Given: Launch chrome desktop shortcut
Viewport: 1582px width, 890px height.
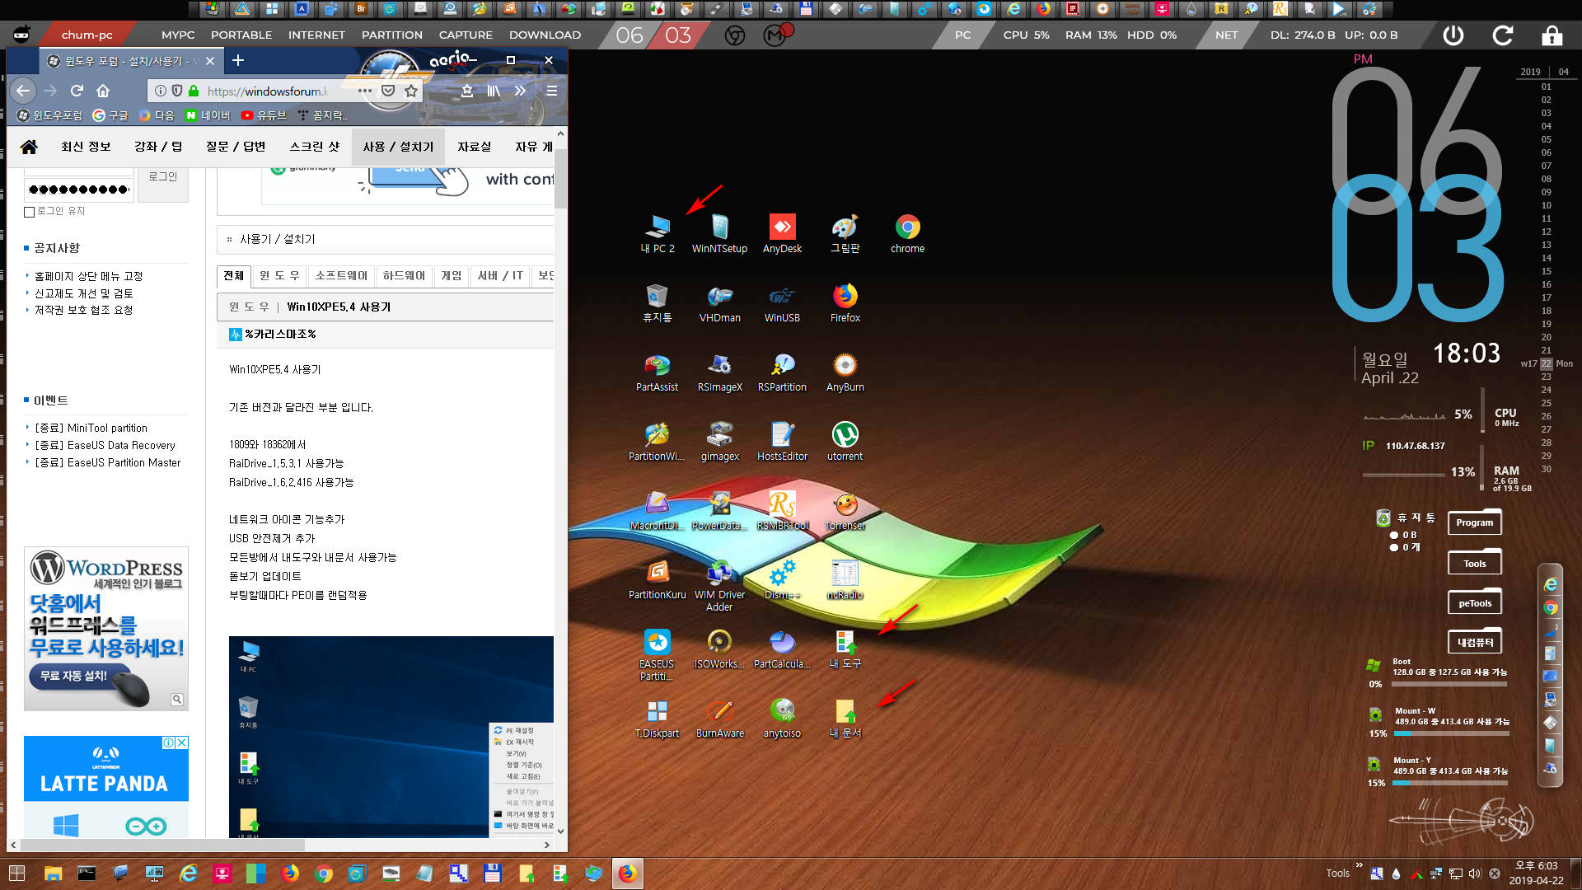Looking at the screenshot, I should (907, 233).
